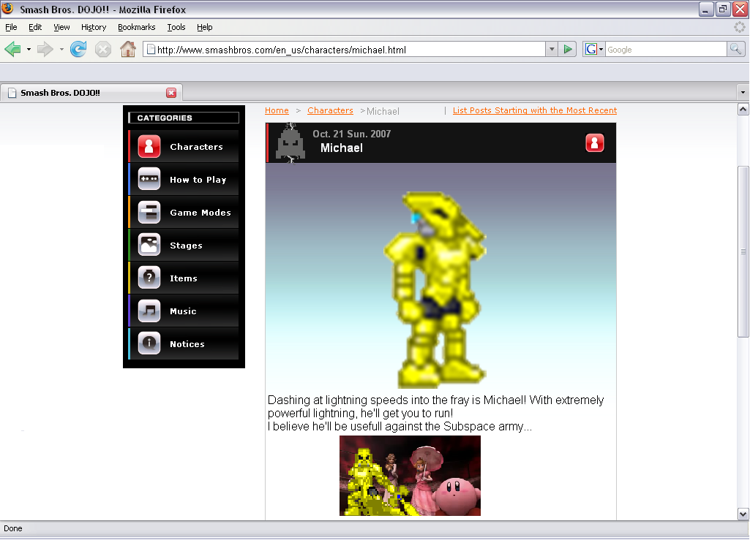Screen dimensions: 750x540
Task: Close the Smash Bros. DOJO!! tab
Action: pyautogui.click(x=171, y=93)
